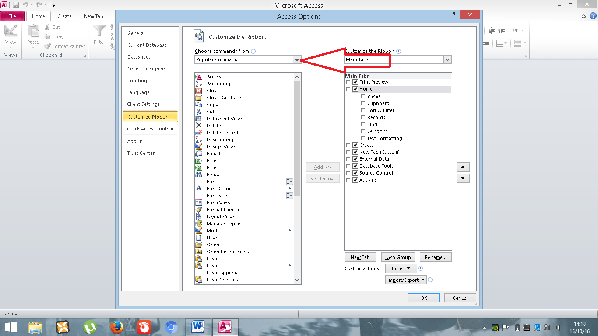Open the Customize the Ribbon dropdown arrow

(447, 59)
